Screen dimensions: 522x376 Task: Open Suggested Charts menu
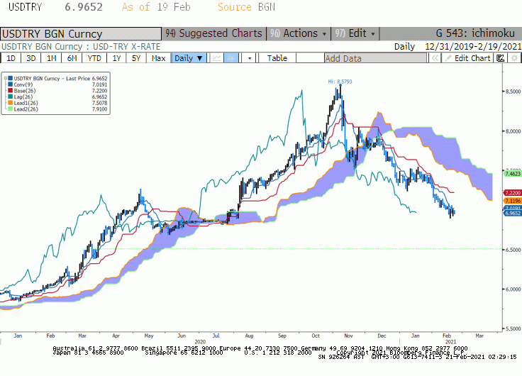coord(214,33)
